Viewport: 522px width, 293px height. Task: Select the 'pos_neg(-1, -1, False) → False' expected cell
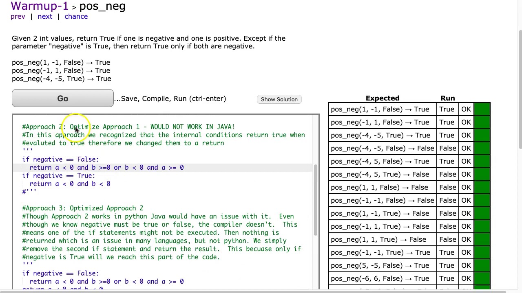tap(382, 200)
